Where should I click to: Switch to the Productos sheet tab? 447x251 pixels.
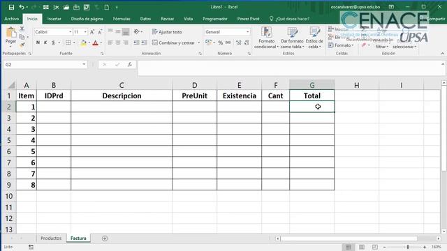[51, 238]
